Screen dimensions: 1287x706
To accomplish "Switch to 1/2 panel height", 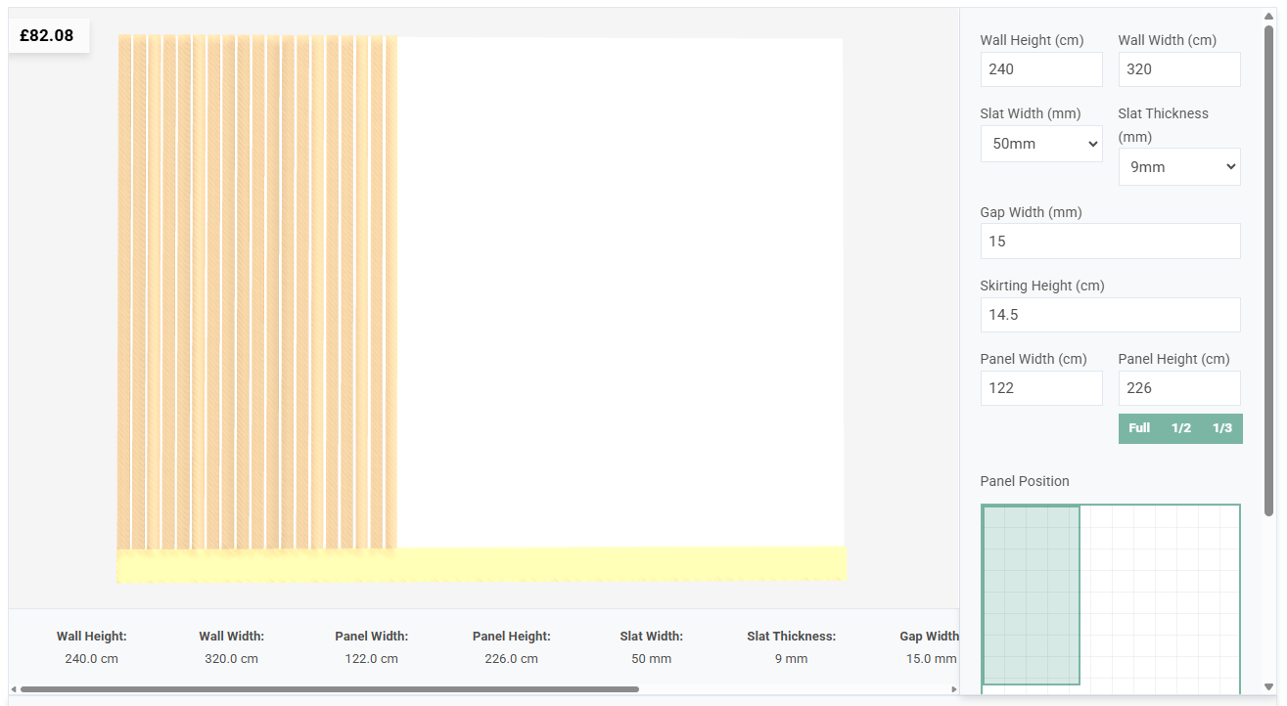I will [1181, 427].
